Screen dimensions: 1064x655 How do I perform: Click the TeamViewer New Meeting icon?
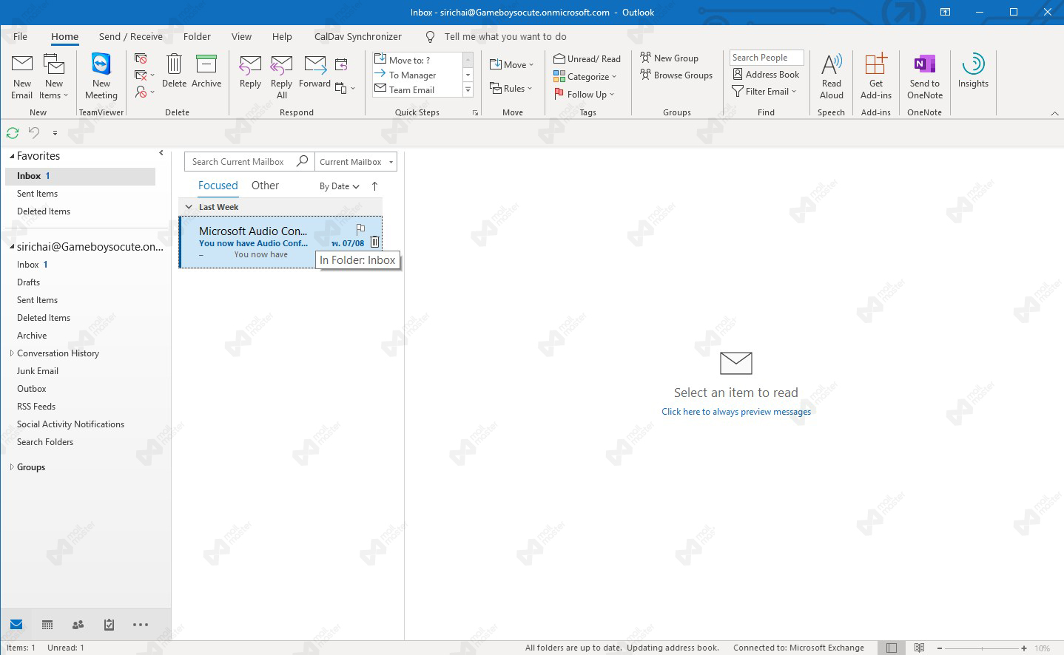(x=101, y=65)
